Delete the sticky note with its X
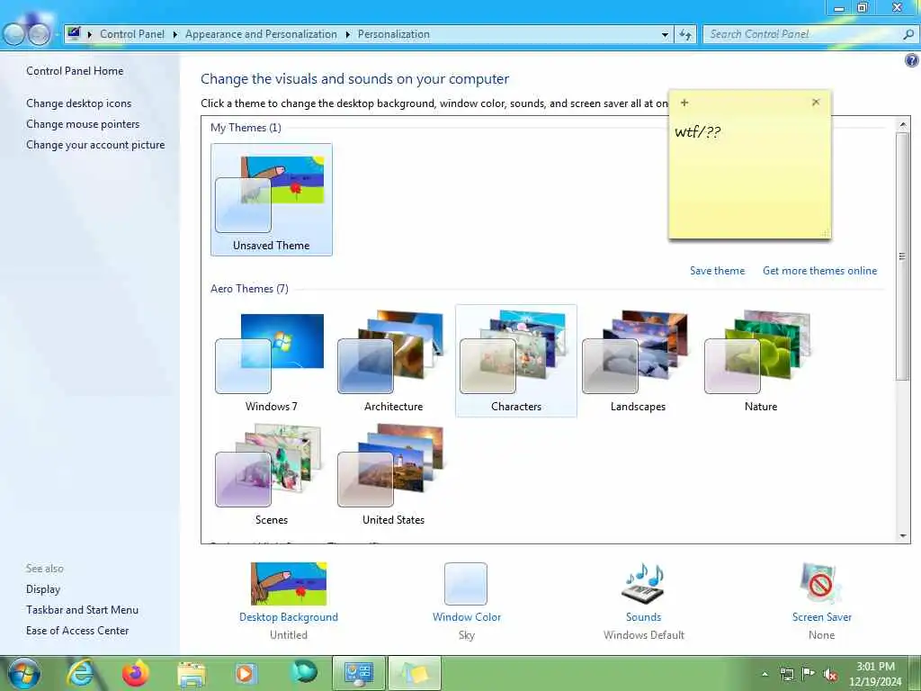This screenshot has width=921, height=691. click(815, 103)
